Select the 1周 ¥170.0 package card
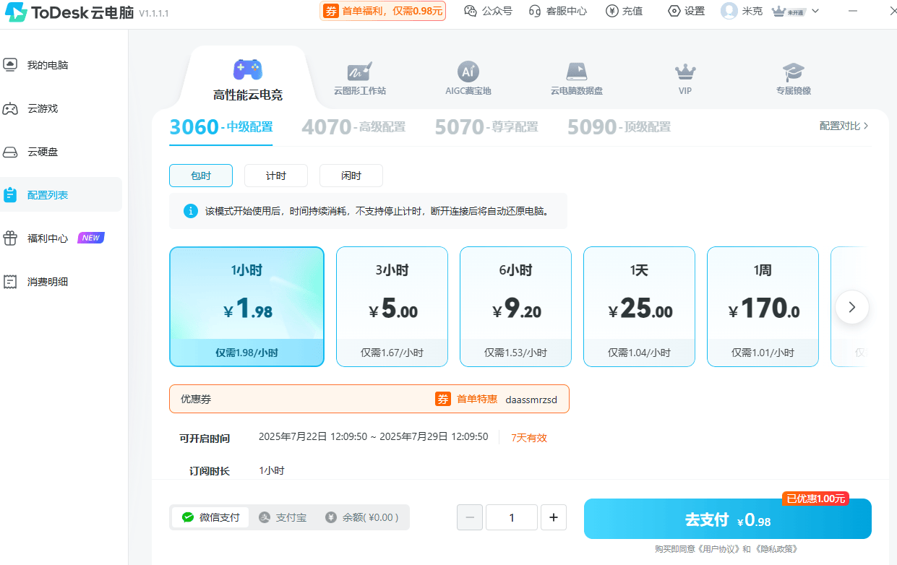Screen dimensions: 897x565 pos(763,306)
